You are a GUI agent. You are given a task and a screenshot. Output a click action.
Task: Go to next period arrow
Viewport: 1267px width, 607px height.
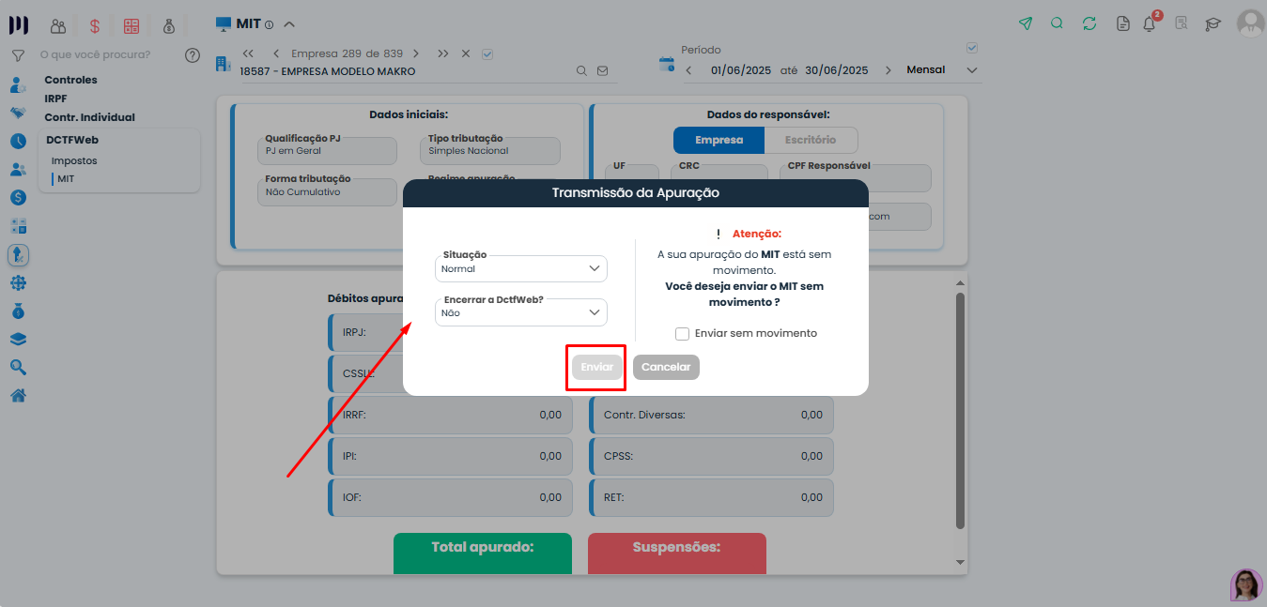coord(888,70)
